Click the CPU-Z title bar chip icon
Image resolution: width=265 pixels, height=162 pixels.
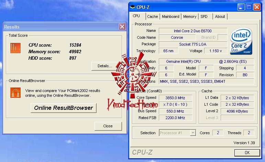click(x=133, y=7)
